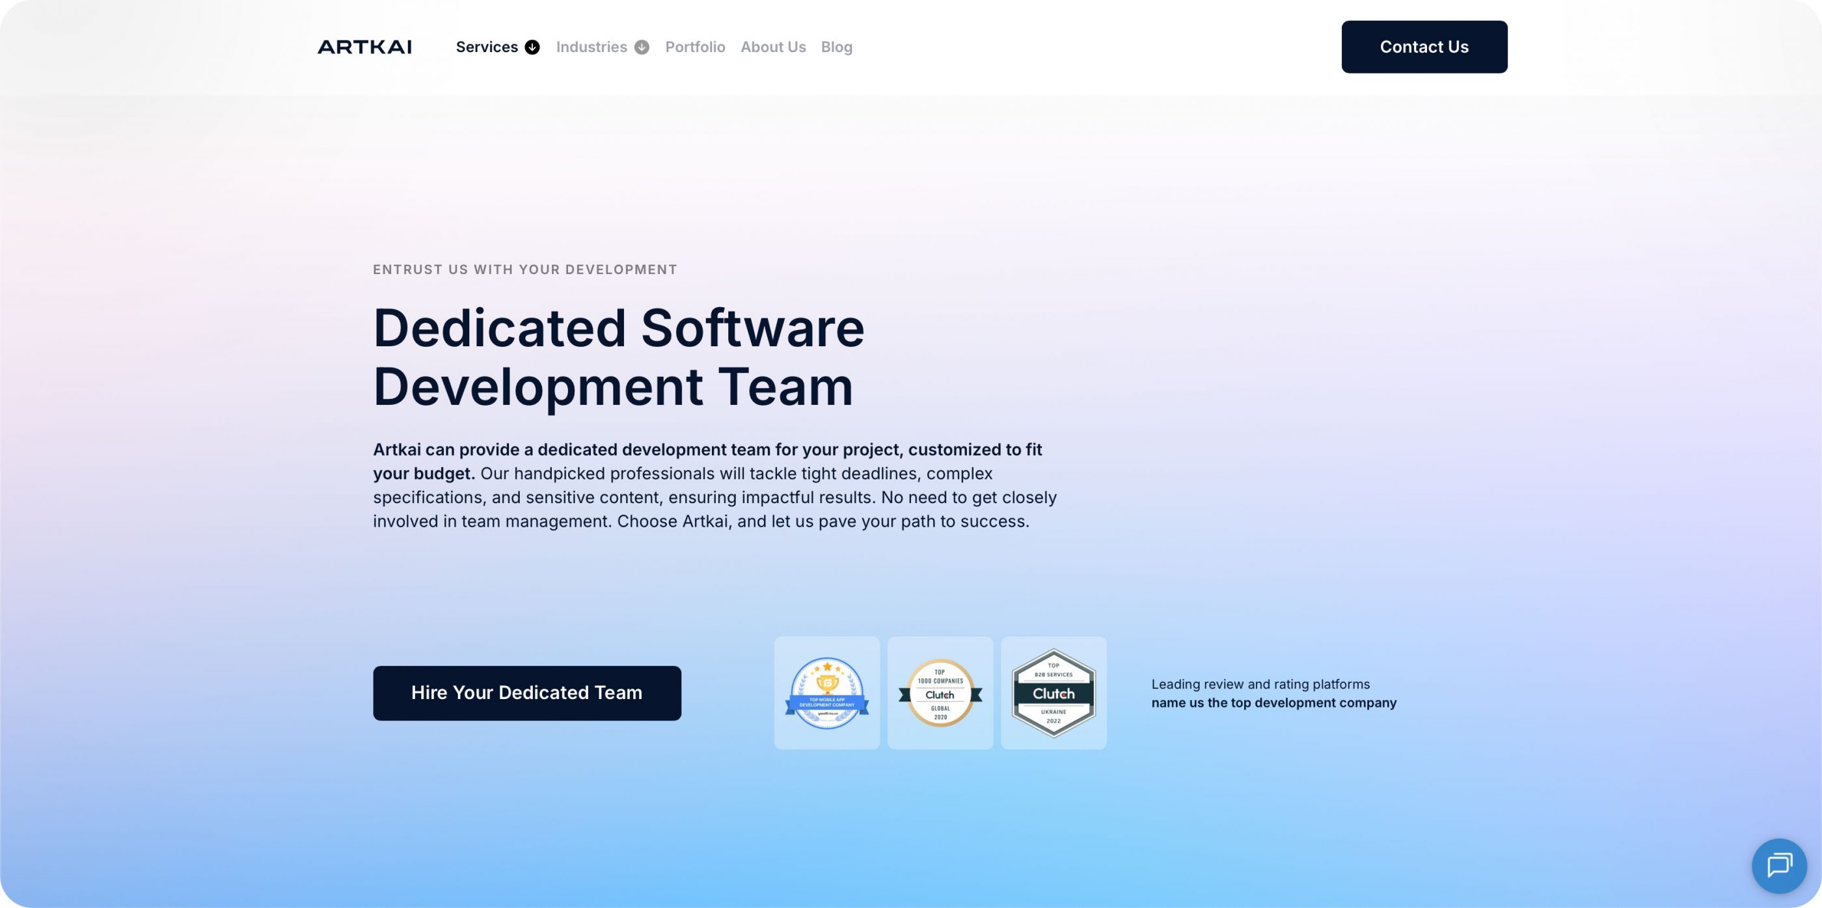The image size is (1822, 908).
Task: Expand the Services dropdown arrow
Action: (x=532, y=47)
